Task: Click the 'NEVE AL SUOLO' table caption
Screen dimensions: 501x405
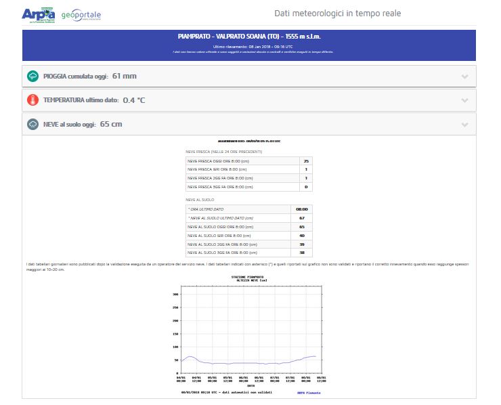Action: point(200,200)
